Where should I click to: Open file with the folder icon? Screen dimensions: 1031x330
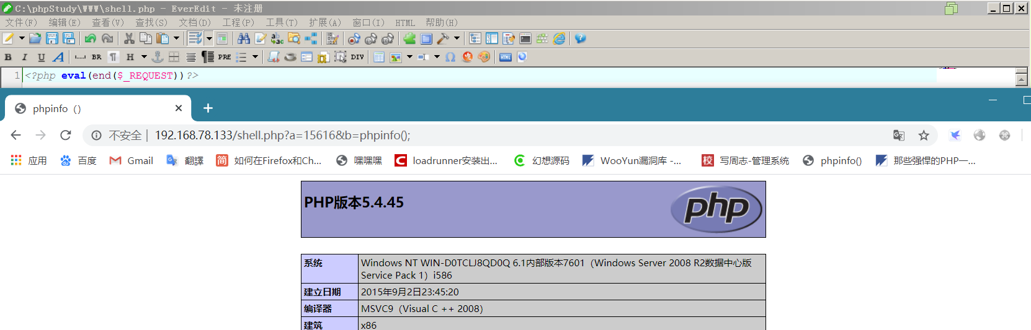tap(35, 38)
